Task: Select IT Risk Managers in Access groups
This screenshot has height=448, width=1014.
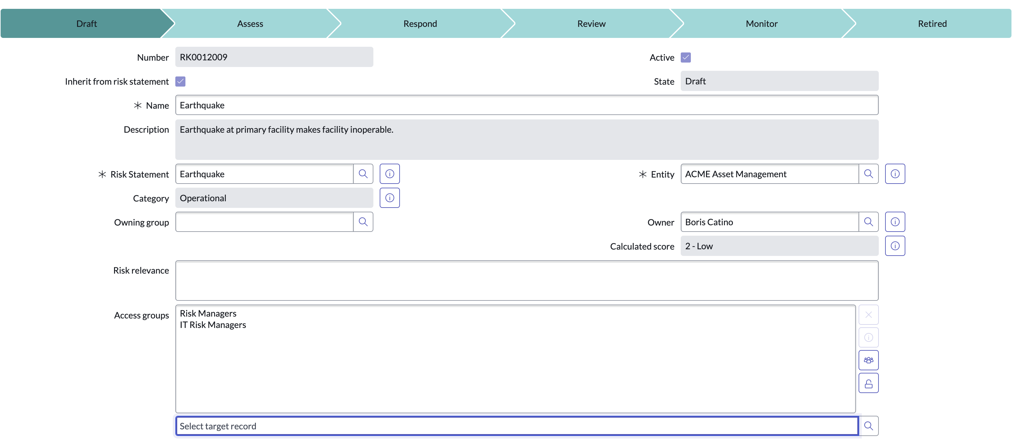Action: click(213, 325)
